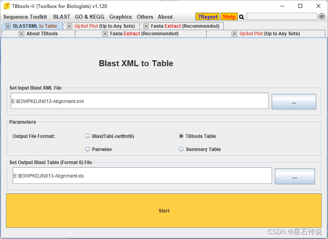
Task: Browse for output Blast table file
Action: (x=295, y=176)
